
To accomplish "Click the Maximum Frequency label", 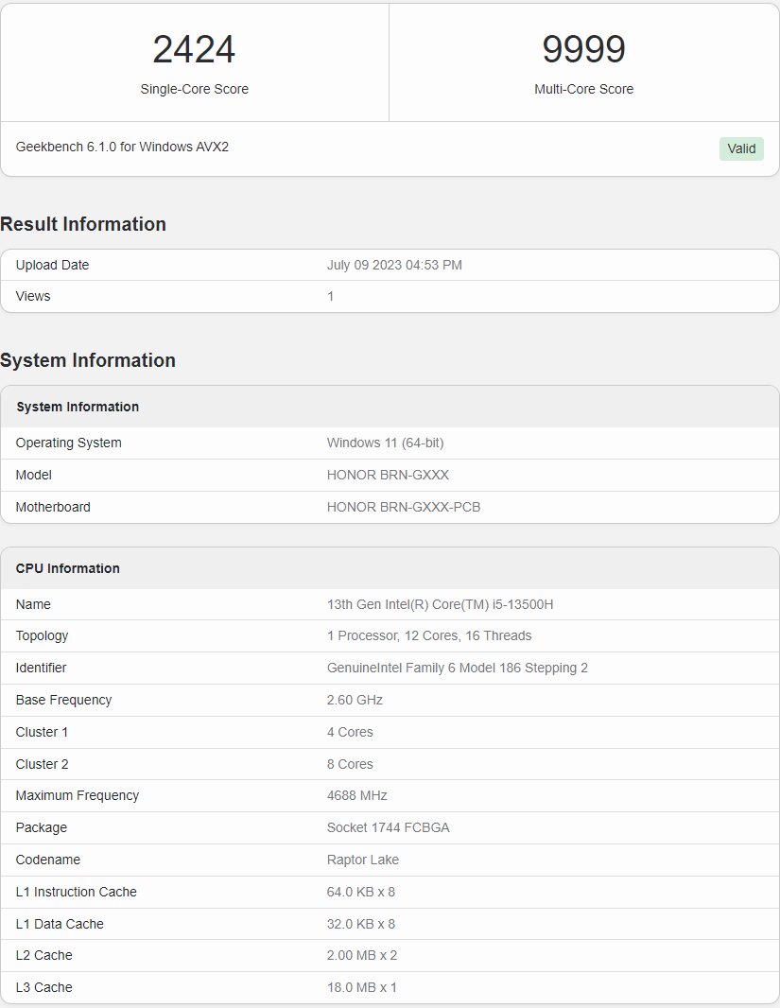I will point(78,796).
